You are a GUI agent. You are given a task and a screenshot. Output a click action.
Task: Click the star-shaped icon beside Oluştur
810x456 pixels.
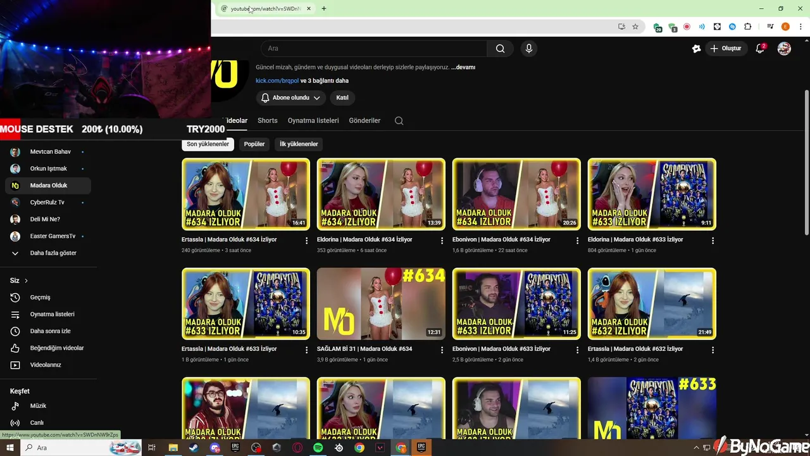(696, 49)
